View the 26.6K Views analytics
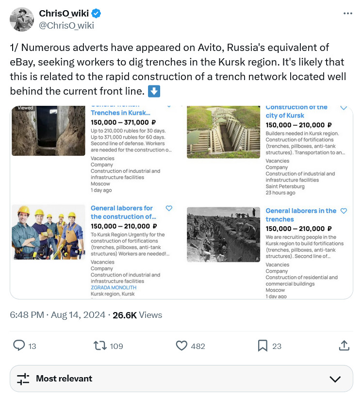This screenshot has height=397, width=363. (137, 315)
